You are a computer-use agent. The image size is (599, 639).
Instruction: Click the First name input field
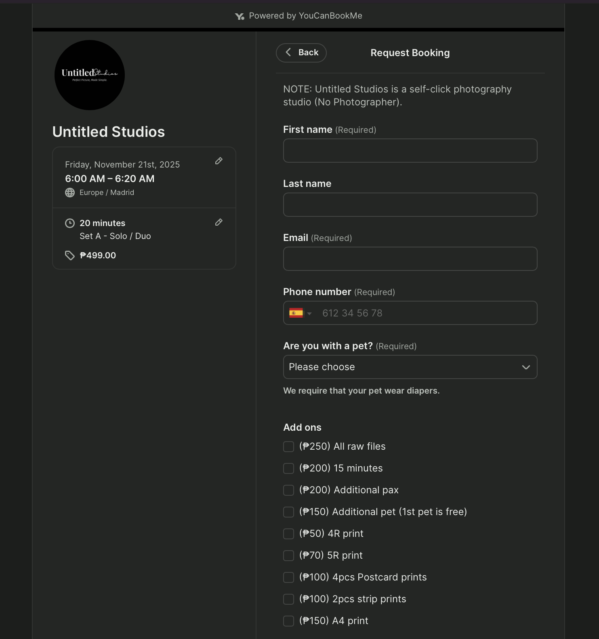pyautogui.click(x=410, y=151)
